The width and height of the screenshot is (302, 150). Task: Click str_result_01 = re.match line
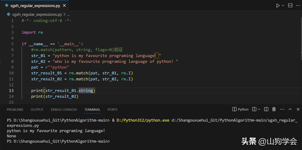pyautogui.click(x=82, y=73)
